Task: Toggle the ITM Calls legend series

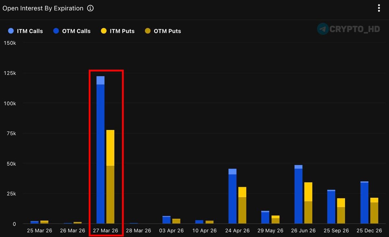Action: [26, 31]
